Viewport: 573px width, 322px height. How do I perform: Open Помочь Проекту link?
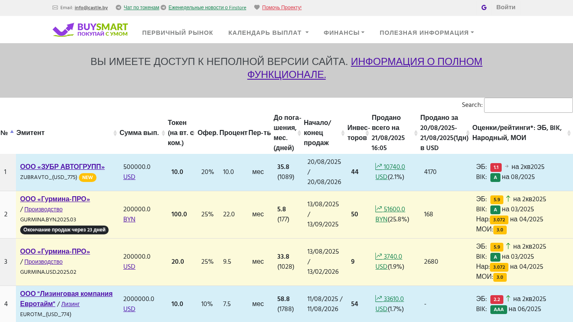(x=282, y=8)
